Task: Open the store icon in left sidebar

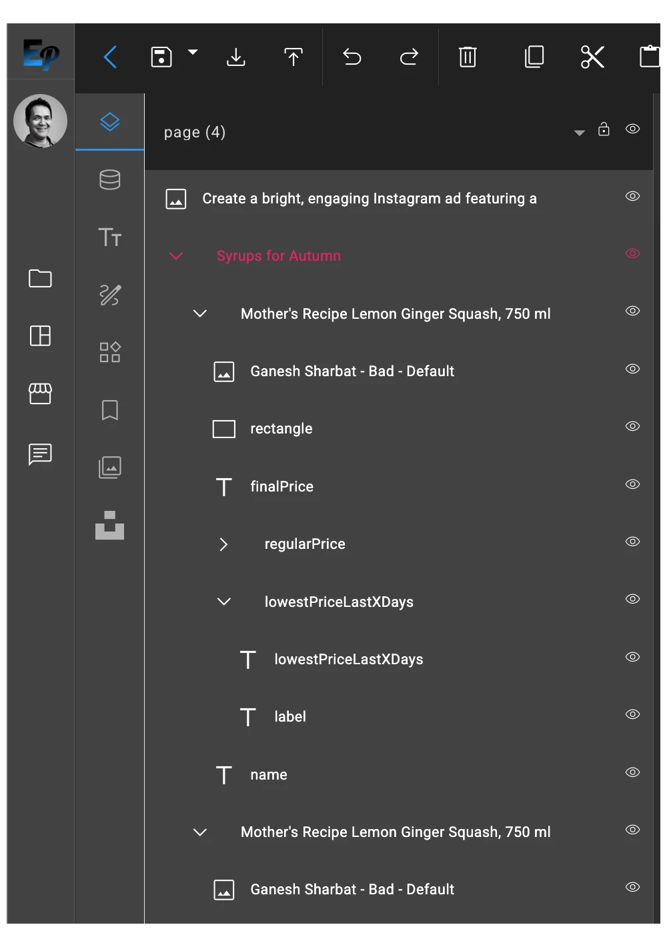Action: tap(40, 393)
